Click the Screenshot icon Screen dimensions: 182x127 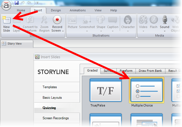[x=87, y=20]
